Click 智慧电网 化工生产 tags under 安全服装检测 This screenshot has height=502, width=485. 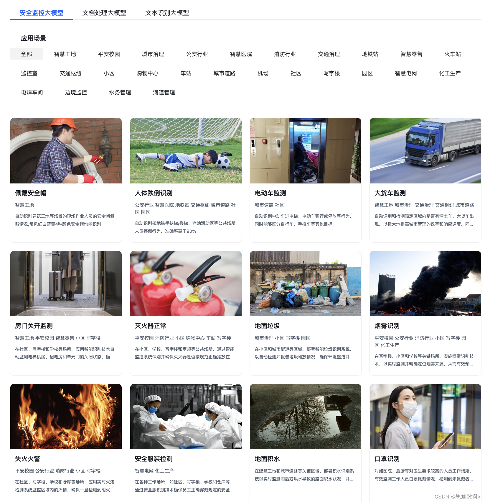coord(154,471)
